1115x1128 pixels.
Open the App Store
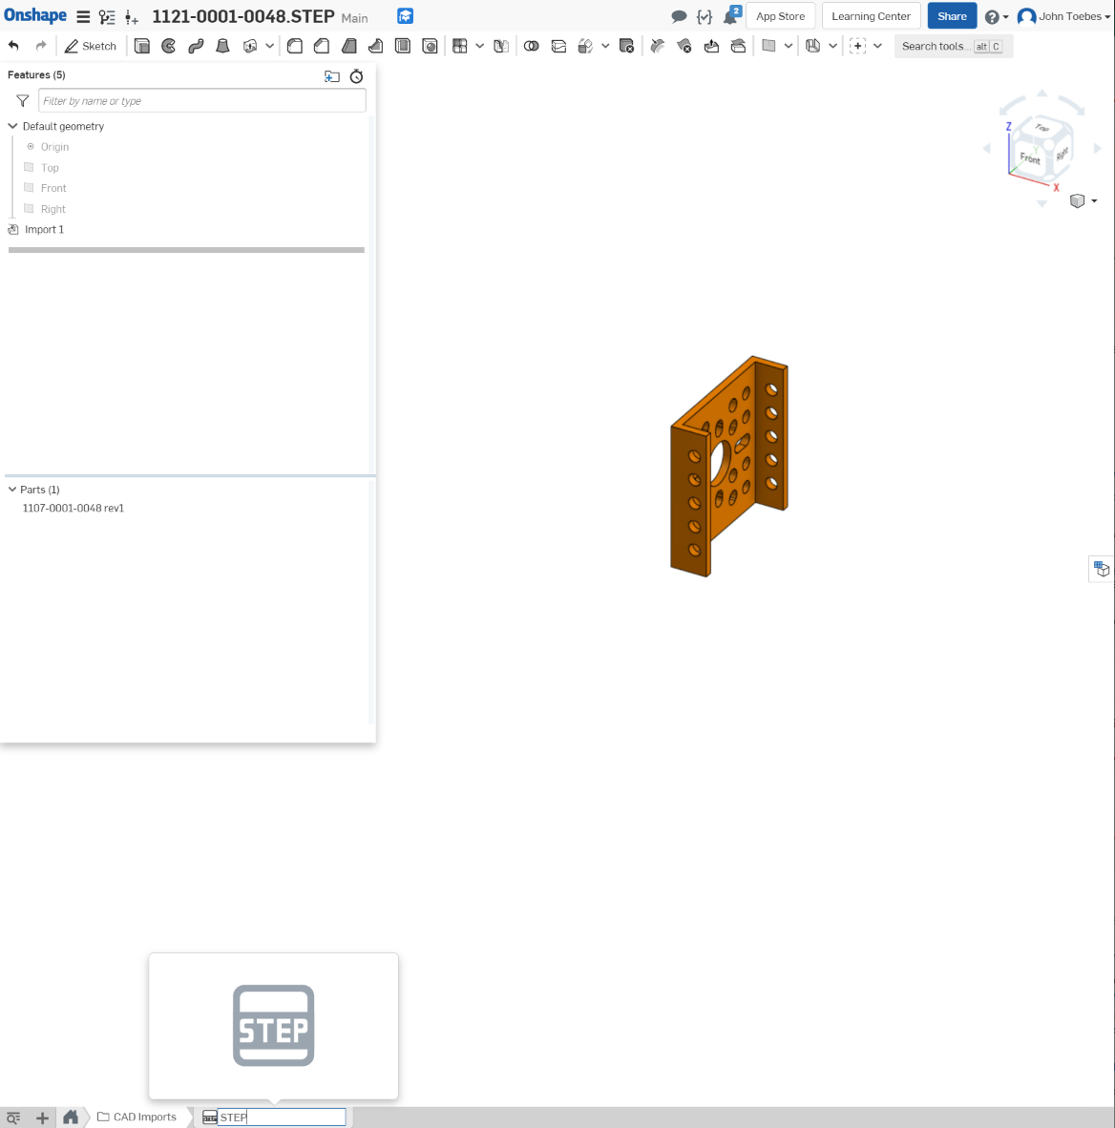[x=780, y=16]
